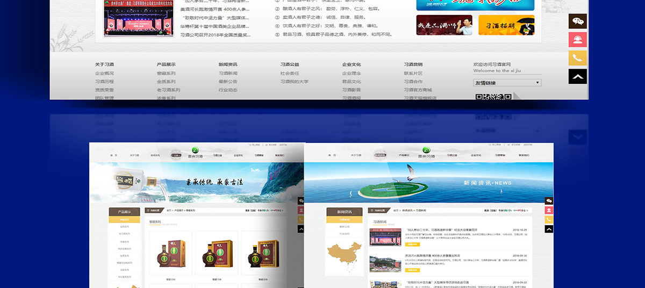Select 首页 in product page navigation
The image size is (645, 288).
pos(113,155)
